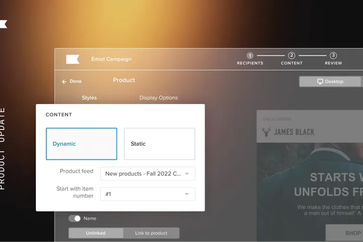Click the CONTENT section heading in panel
The width and height of the screenshot is (363, 242).
tap(59, 115)
